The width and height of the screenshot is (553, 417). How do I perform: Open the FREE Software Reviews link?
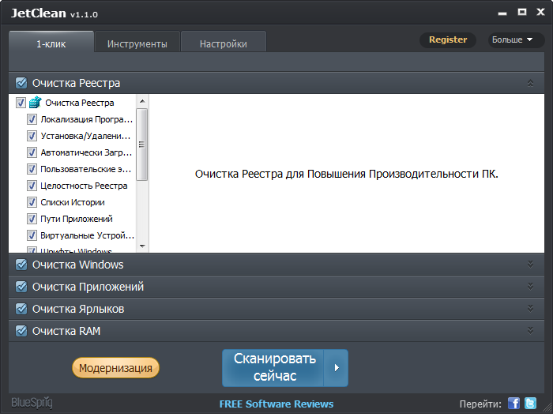coord(276,404)
